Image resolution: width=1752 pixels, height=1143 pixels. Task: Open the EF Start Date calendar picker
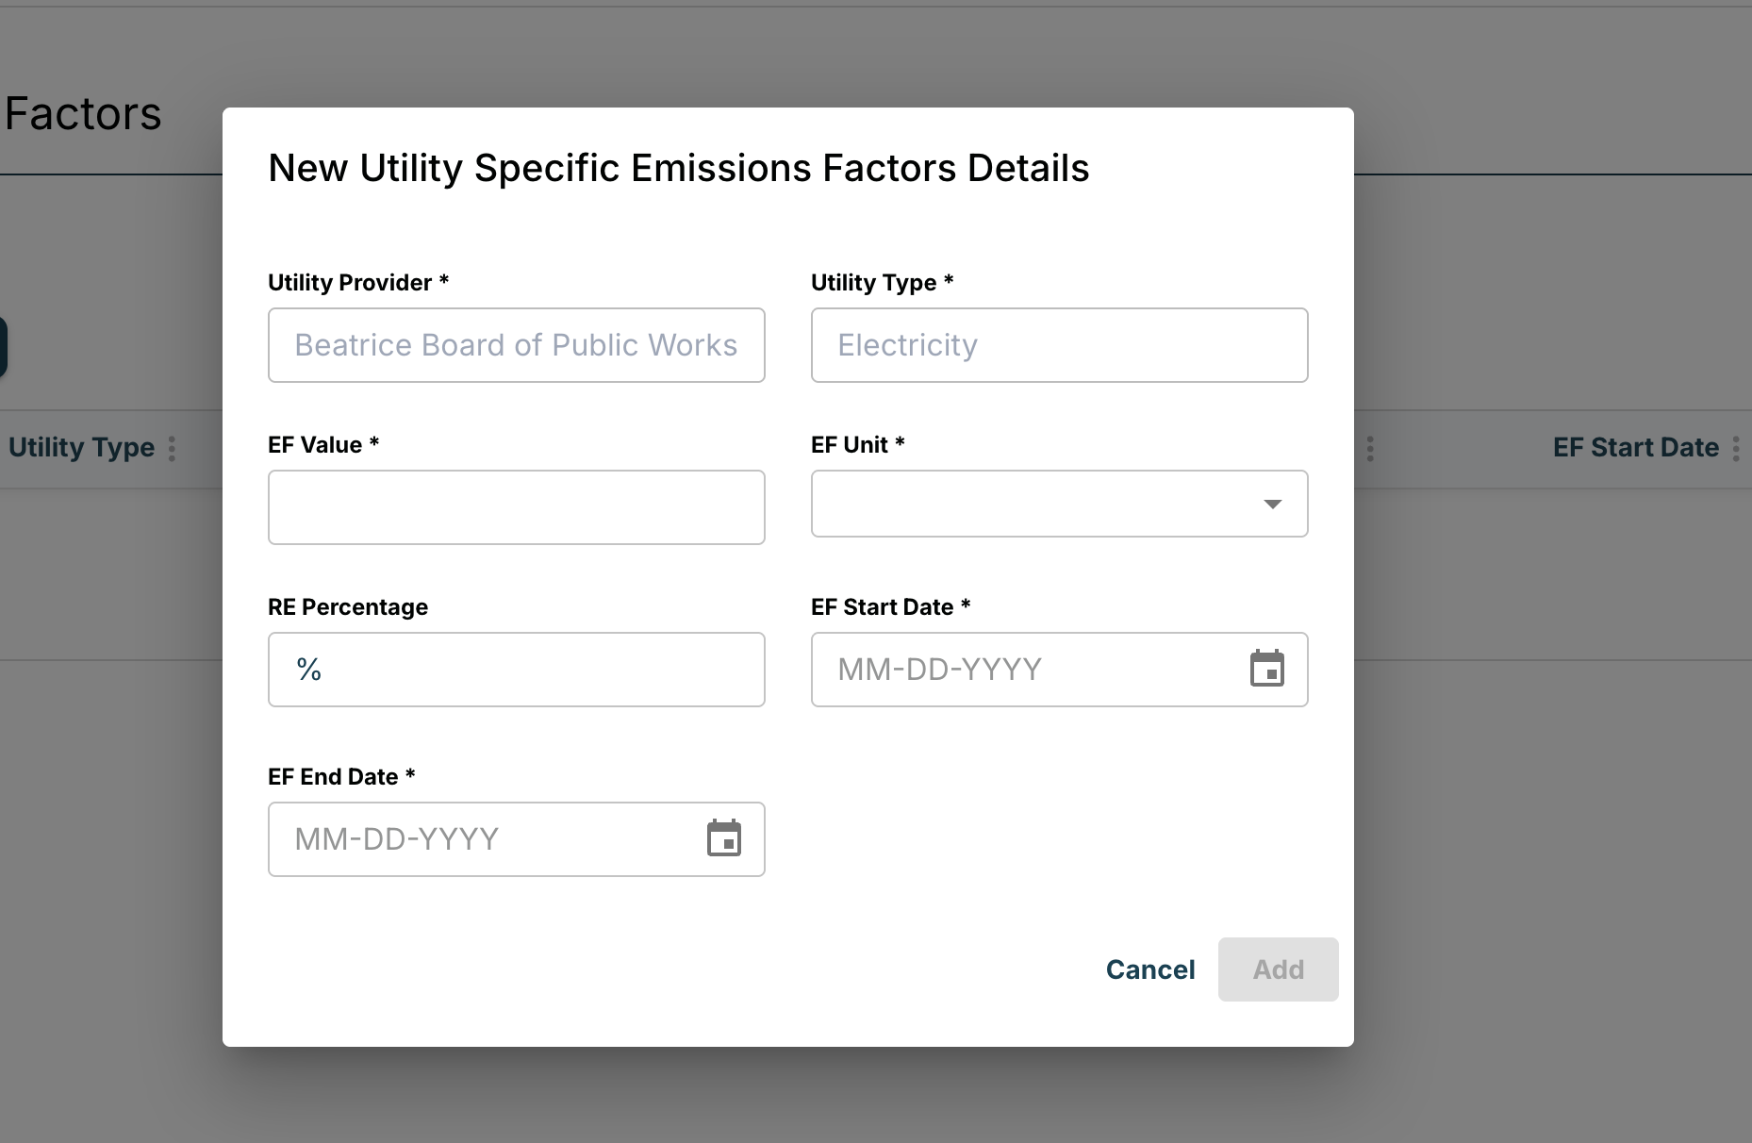coord(1266,669)
